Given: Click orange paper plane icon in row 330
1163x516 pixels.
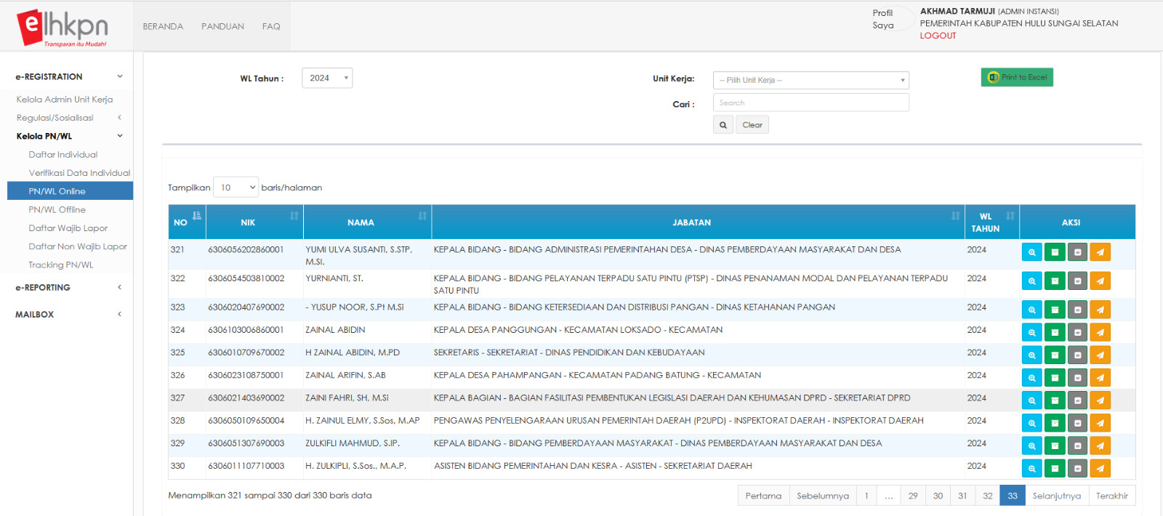Looking at the screenshot, I should (x=1100, y=469).
